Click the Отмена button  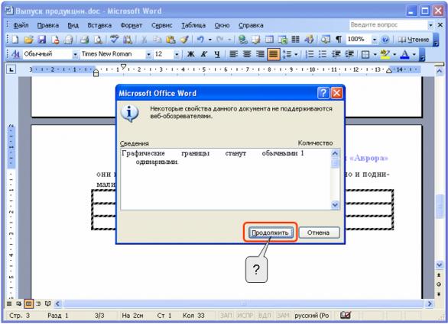[319, 233]
